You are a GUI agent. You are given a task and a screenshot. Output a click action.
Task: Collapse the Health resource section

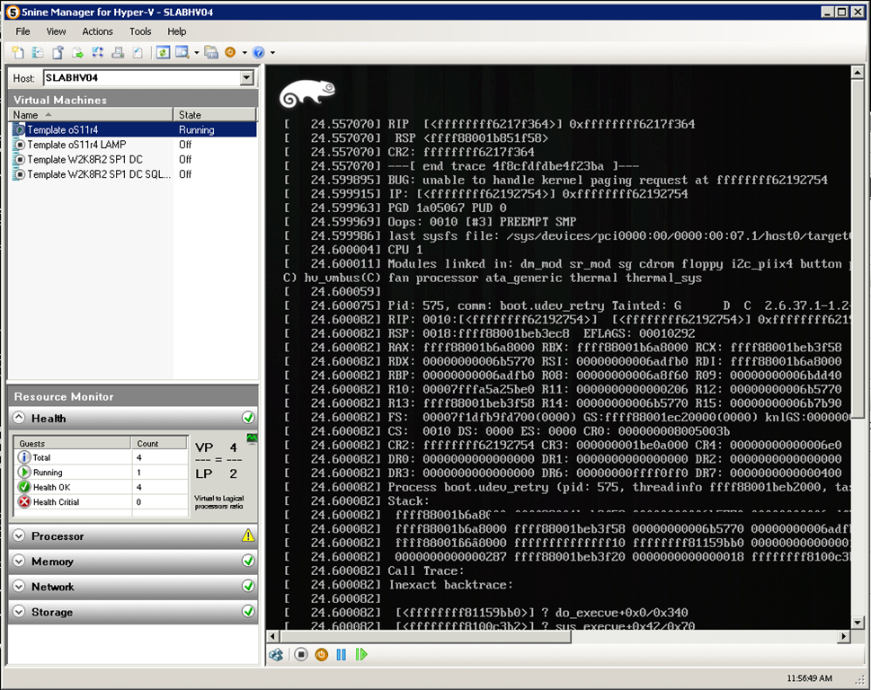coord(19,419)
